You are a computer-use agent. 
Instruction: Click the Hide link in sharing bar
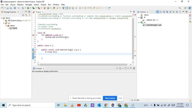(x=120, y=98)
